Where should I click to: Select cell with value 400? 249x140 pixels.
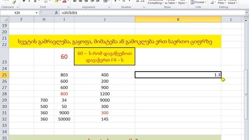tap(105, 75)
